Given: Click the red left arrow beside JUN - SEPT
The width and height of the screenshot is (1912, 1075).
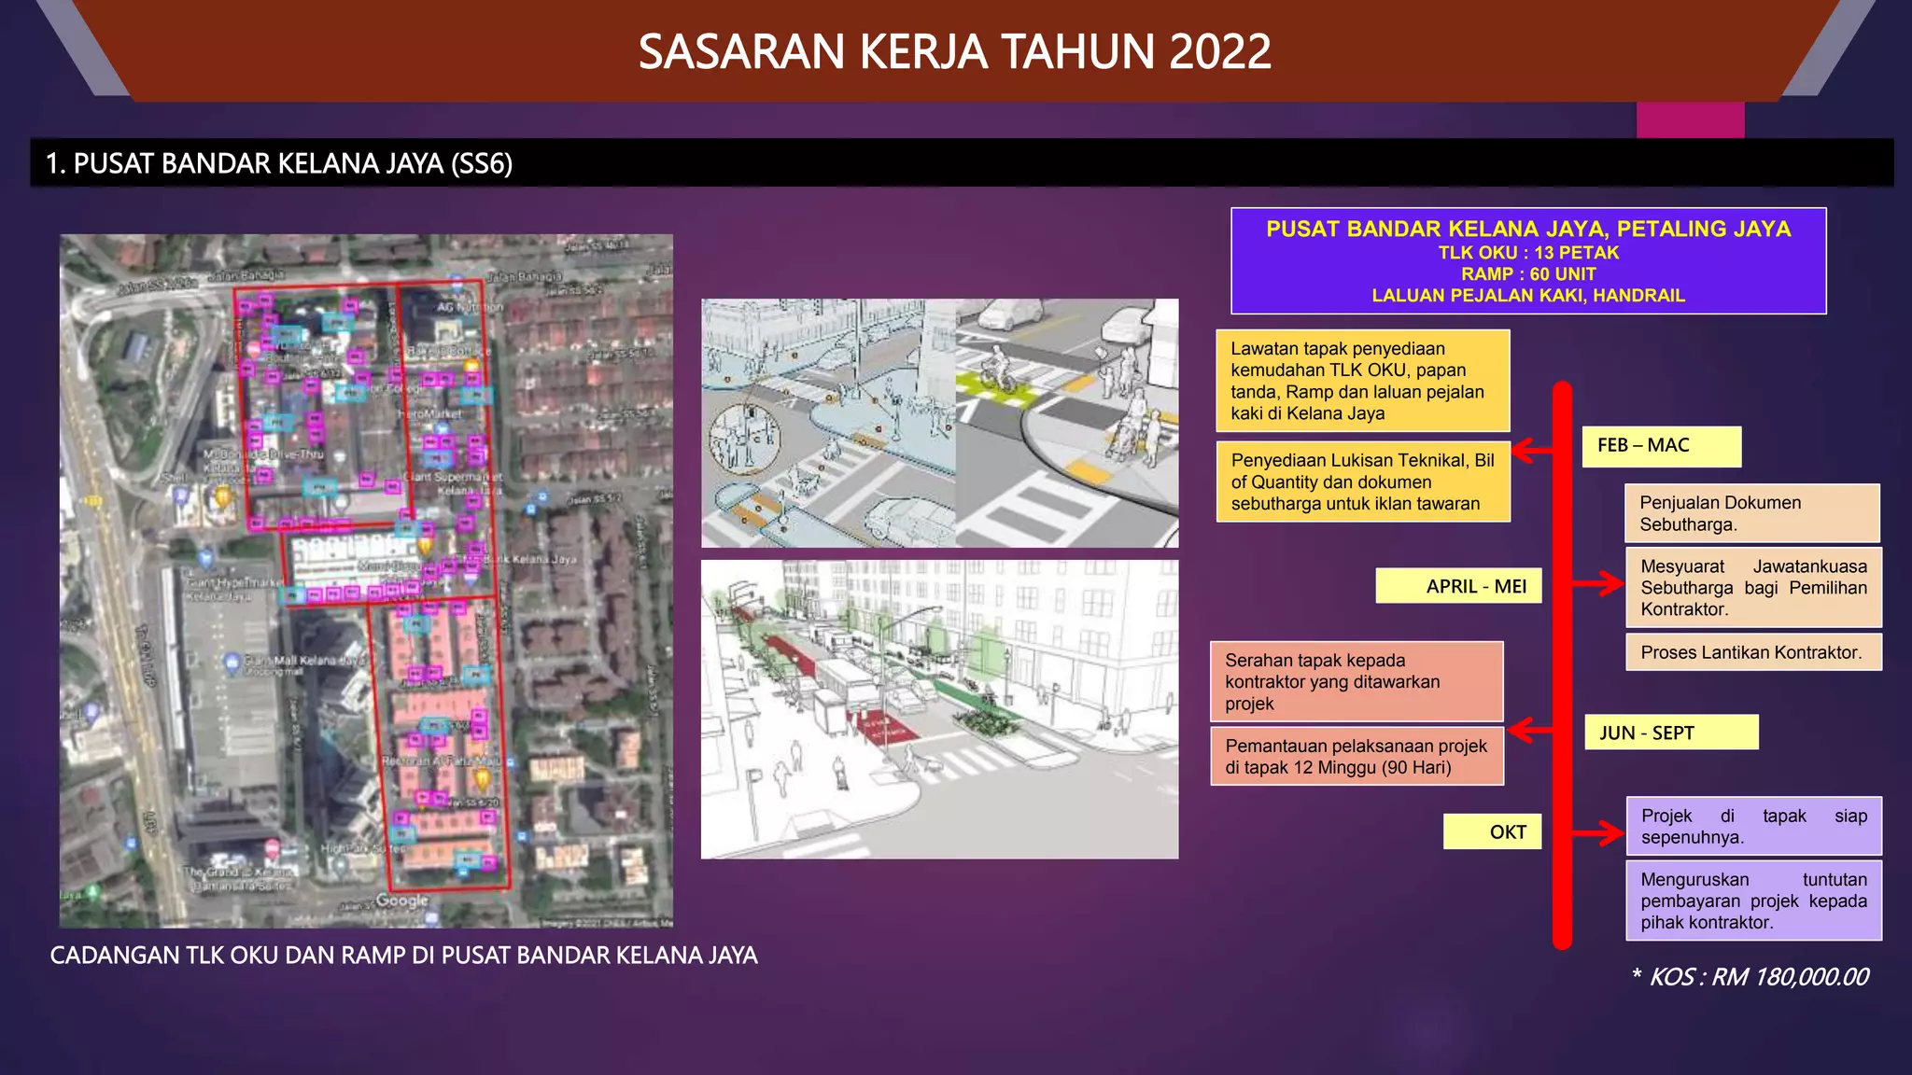Looking at the screenshot, I should coord(1529,730).
